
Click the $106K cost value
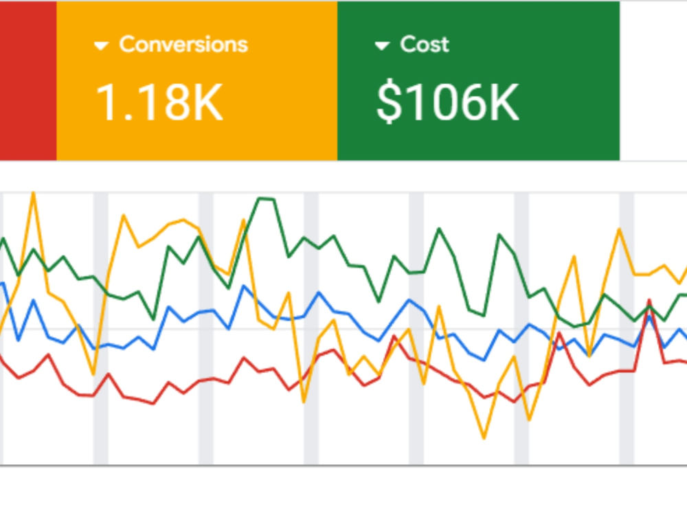[448, 102]
